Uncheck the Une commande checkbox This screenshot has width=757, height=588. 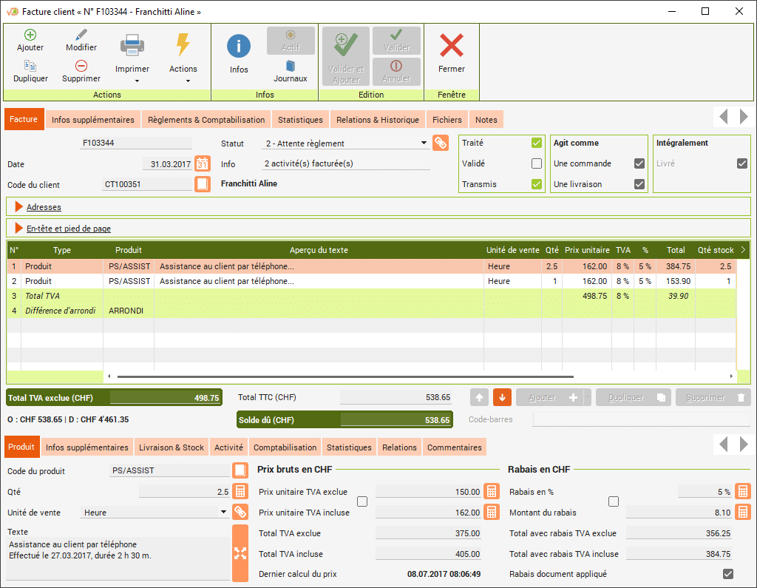(639, 163)
